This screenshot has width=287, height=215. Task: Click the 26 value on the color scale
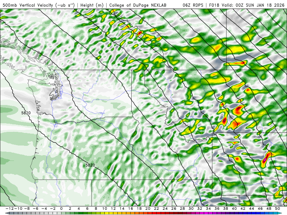tap(174, 209)
